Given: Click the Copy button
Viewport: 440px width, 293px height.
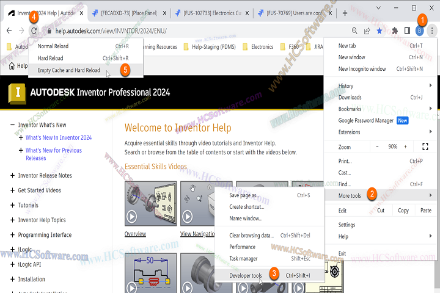Looking at the screenshot, I should (403, 211).
